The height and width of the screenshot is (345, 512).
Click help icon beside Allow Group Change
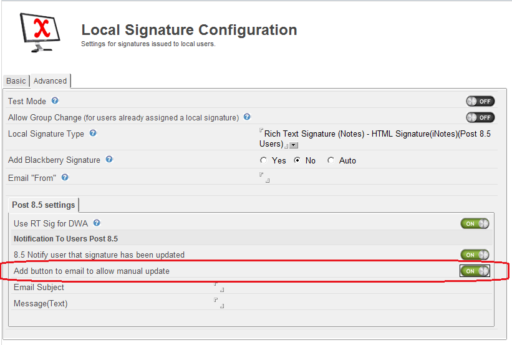coord(247,117)
